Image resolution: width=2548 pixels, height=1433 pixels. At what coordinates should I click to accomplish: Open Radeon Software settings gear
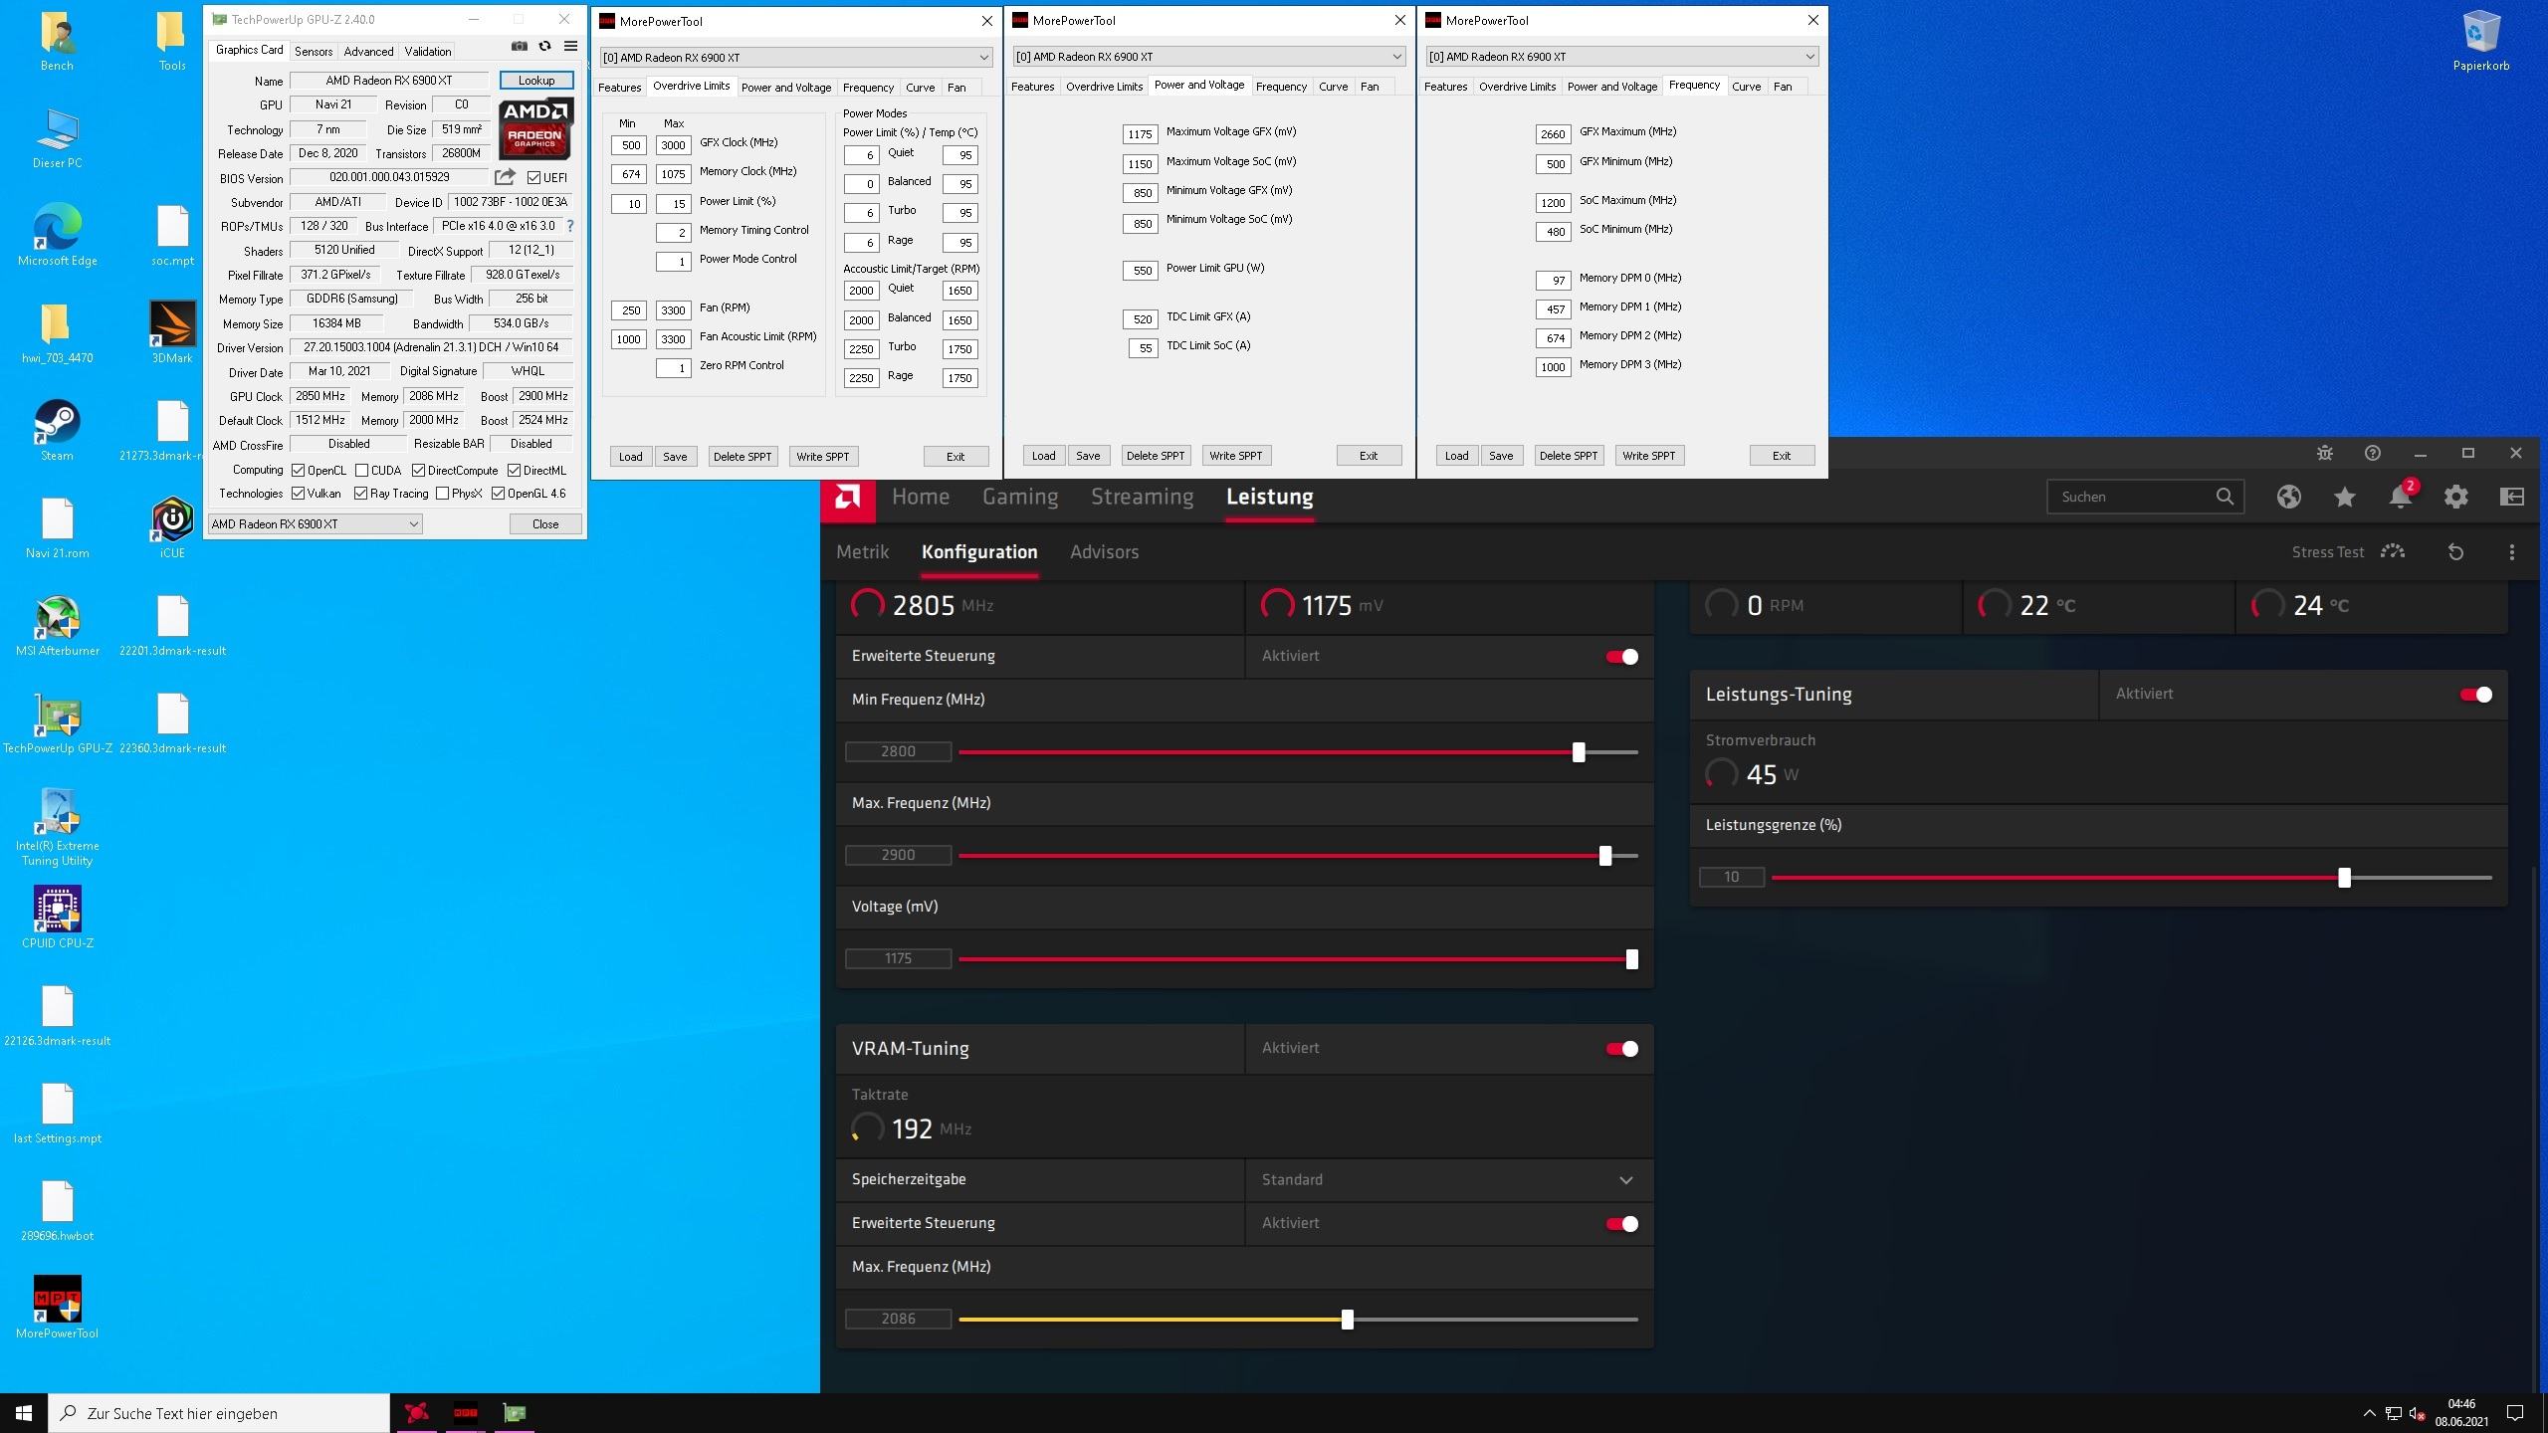click(2455, 497)
